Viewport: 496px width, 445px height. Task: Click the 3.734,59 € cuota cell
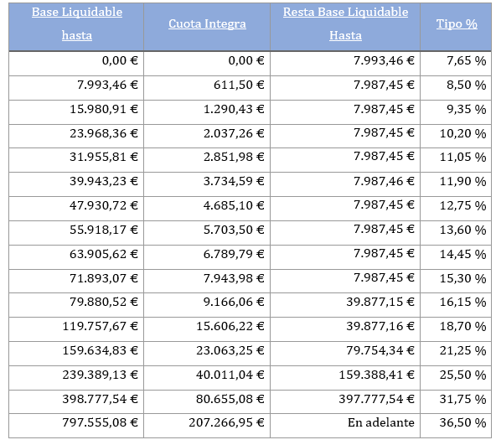207,184
